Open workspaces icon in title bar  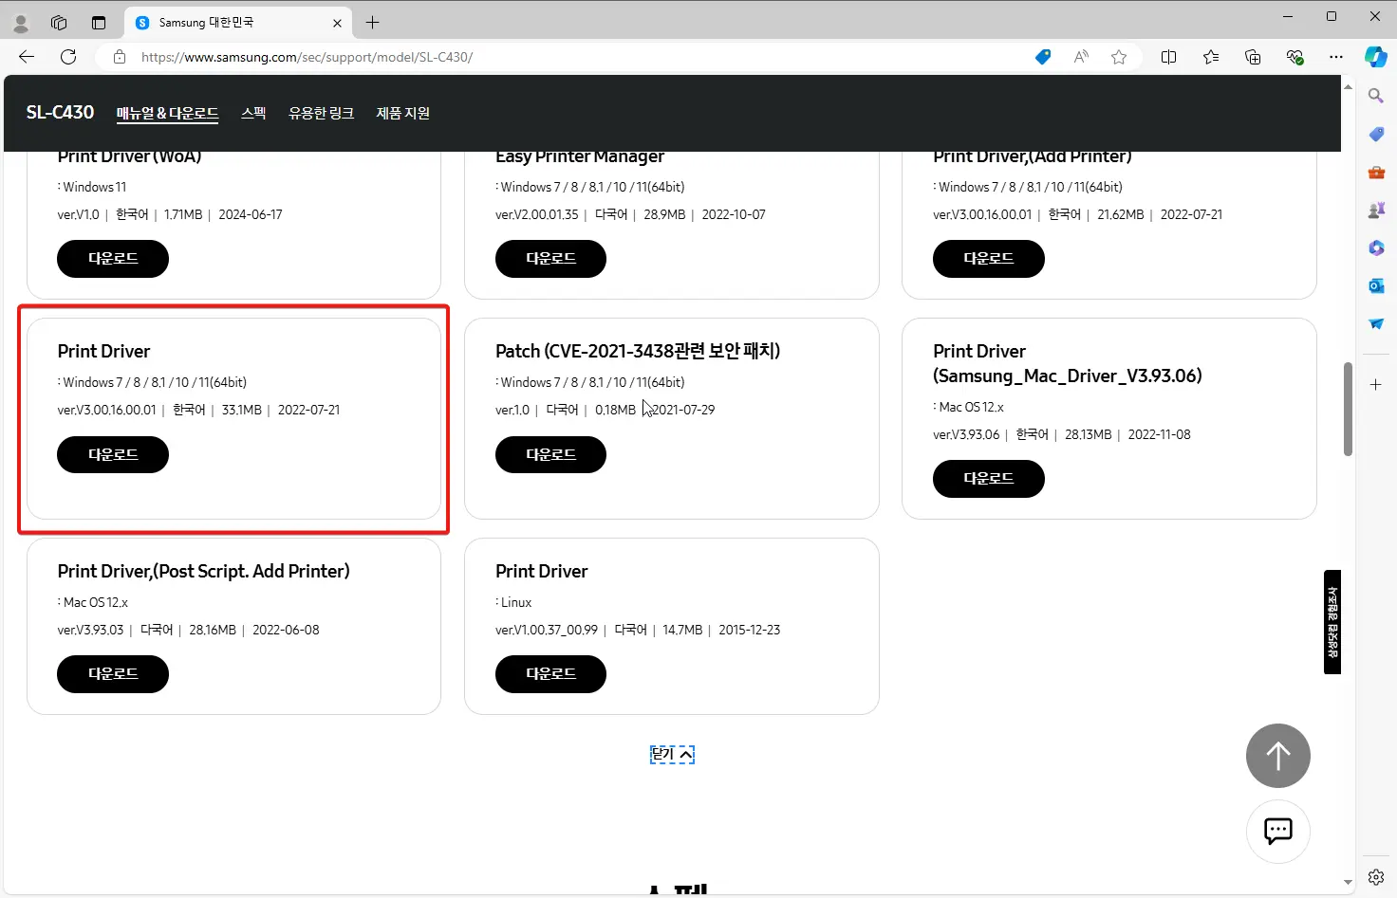(x=59, y=23)
